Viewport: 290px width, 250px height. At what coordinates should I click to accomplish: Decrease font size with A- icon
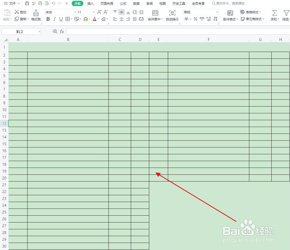pyautogui.click(x=106, y=12)
